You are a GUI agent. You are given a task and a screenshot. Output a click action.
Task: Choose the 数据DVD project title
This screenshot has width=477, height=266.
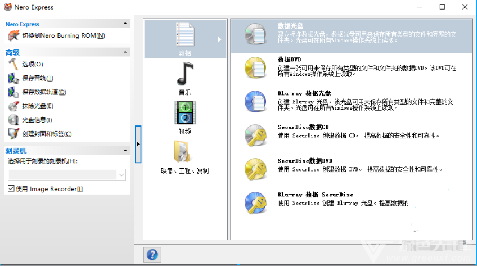(289, 59)
